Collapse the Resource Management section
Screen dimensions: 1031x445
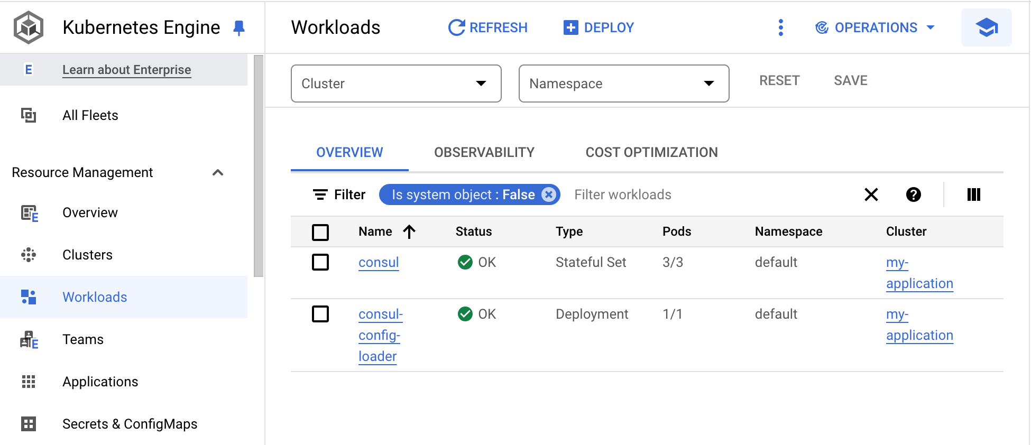tap(217, 173)
